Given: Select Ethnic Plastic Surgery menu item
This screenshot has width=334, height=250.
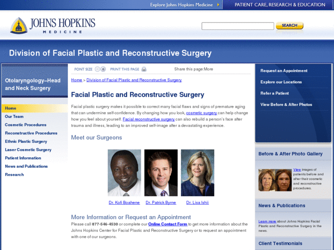Looking at the screenshot, I should 26,141.
